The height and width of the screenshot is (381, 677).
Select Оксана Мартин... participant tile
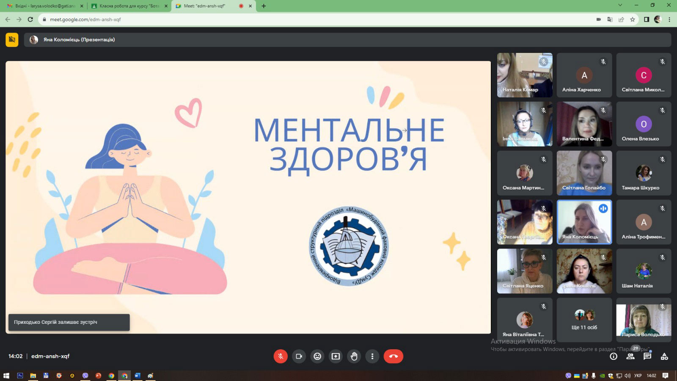coord(525,173)
